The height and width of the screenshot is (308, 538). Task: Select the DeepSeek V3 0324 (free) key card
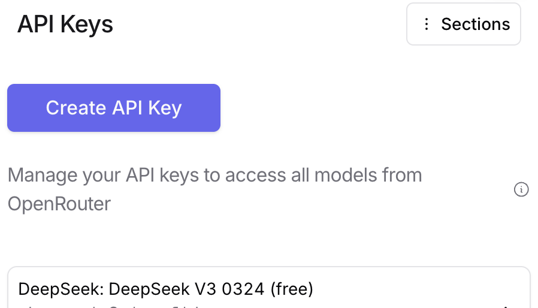[x=268, y=288]
